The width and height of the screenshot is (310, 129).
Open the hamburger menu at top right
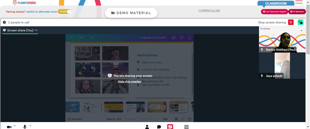coord(299,2)
